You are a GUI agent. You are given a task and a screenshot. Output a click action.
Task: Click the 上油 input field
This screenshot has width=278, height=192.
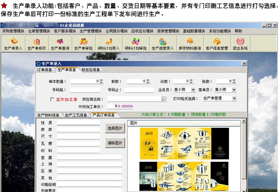click(89, 164)
